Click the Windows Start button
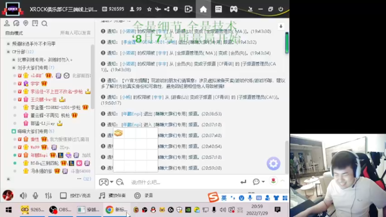 point(9,210)
